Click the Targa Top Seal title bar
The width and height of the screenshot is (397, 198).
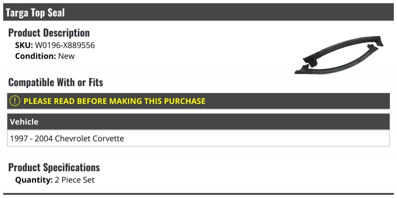[x=198, y=13]
